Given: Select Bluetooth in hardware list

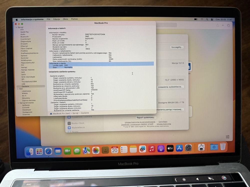Looking at the screenshot, I should click(x=24, y=37).
